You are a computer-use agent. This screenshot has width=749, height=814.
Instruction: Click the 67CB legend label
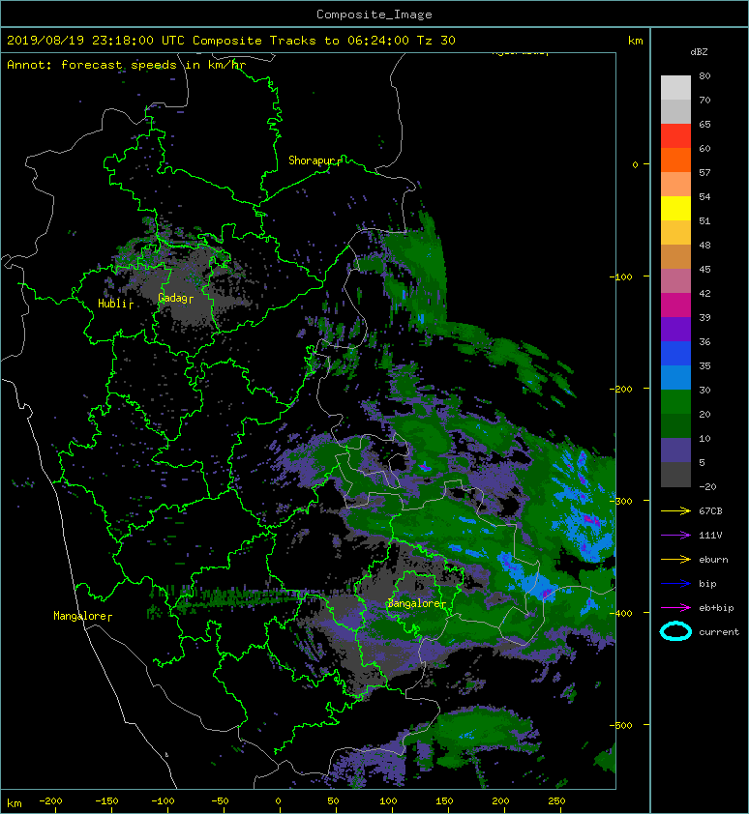[x=710, y=510]
